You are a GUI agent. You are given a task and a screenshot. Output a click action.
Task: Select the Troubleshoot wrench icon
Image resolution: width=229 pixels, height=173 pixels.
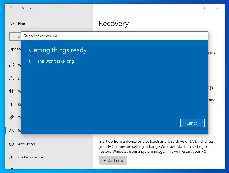click(12, 118)
